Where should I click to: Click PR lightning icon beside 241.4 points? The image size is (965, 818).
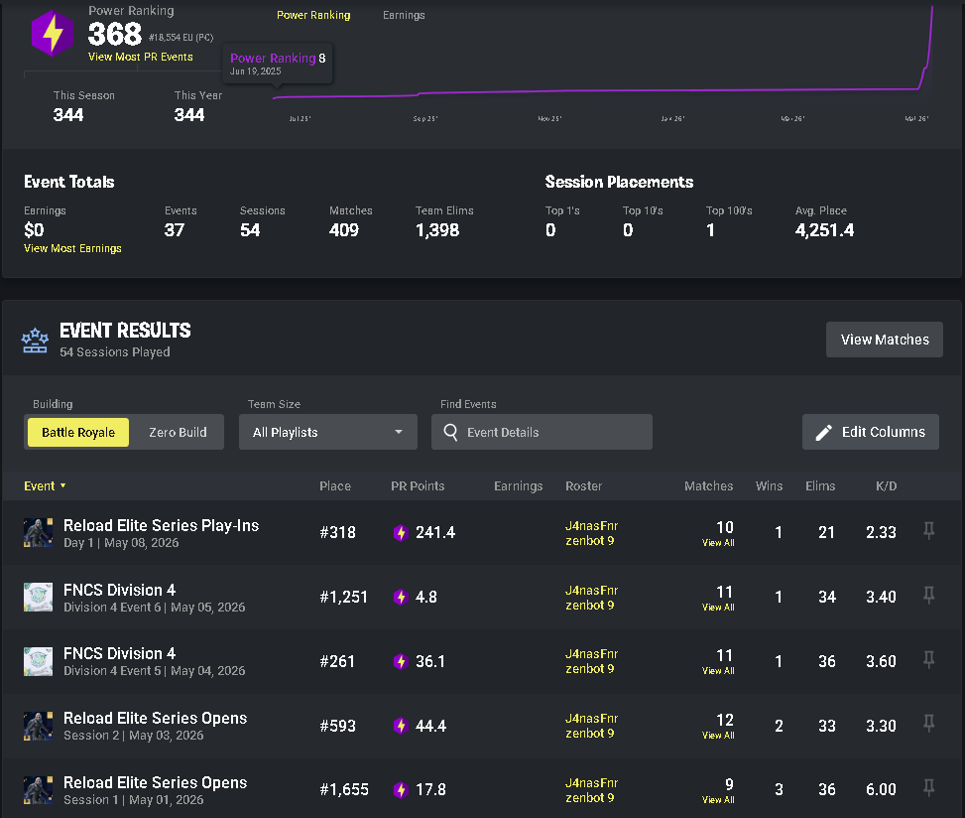401,533
